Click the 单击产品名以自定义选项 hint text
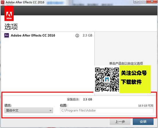The image size is (158, 128). click(126, 64)
